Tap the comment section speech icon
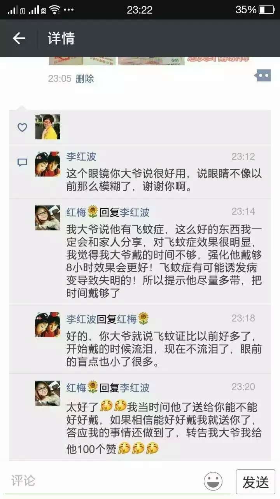 pos(22,163)
